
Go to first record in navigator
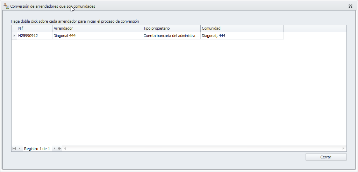pos(14,149)
